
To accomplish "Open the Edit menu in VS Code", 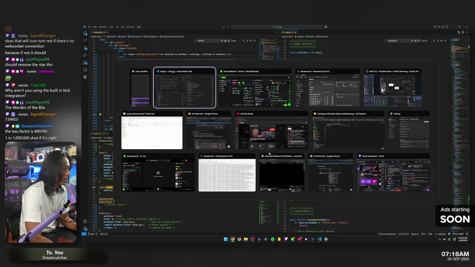I will 95,27.
